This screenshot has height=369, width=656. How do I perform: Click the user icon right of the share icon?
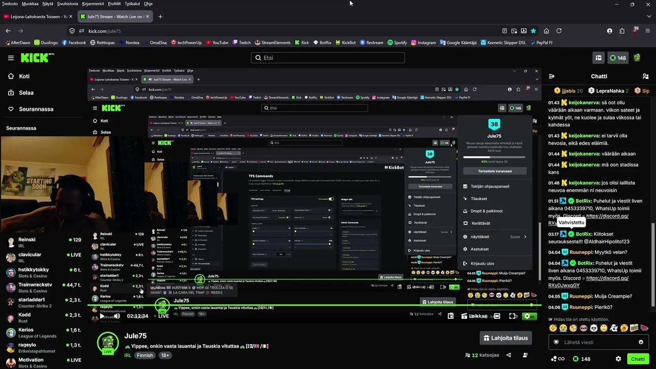[525, 355]
